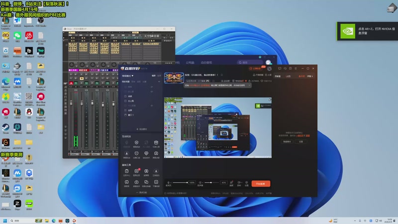The width and height of the screenshot is (398, 224).
Task: Select the 热度 tab in the right panel
Action: (301, 76)
